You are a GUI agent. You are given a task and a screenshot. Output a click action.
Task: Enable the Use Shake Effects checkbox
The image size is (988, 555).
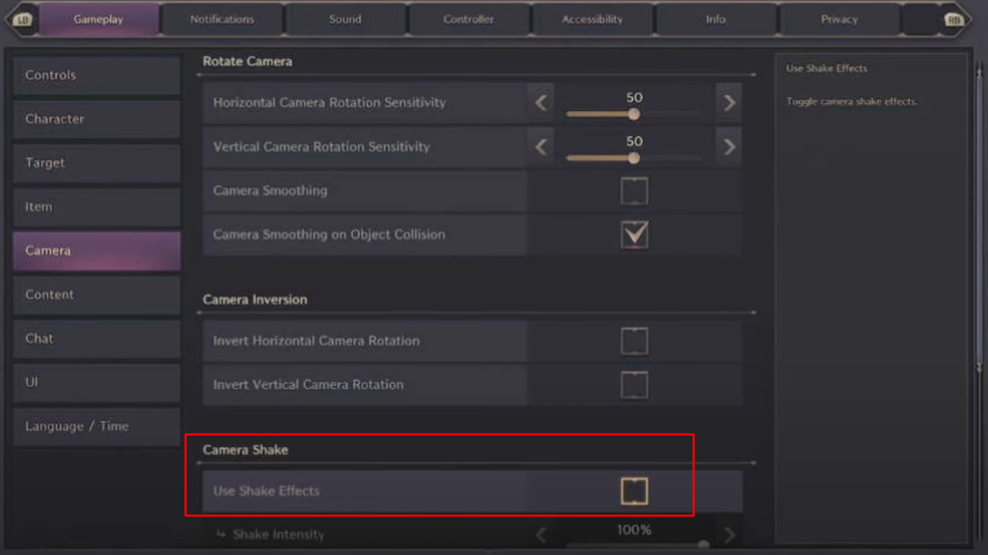[x=634, y=490]
